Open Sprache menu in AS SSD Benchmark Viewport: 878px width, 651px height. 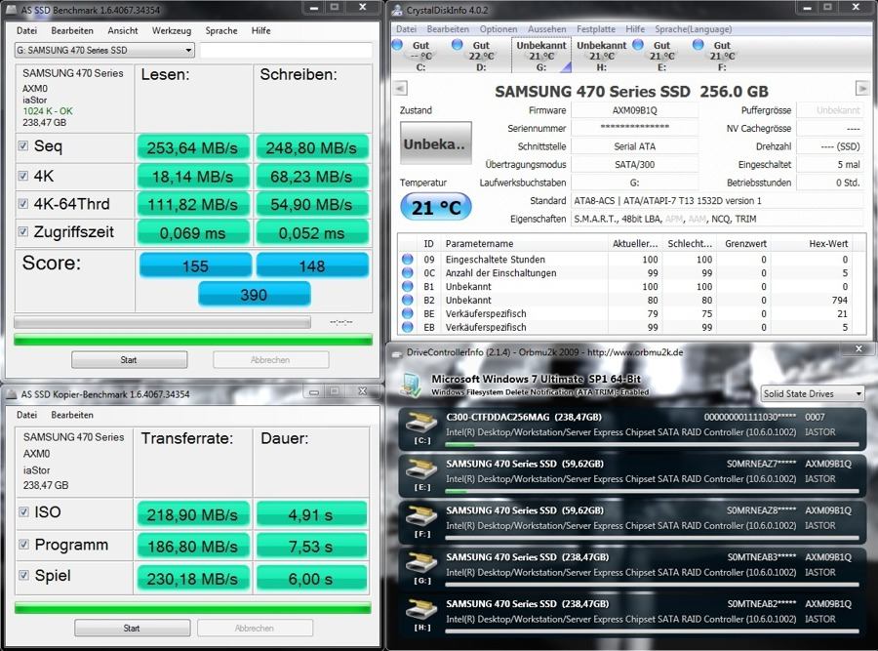click(221, 31)
